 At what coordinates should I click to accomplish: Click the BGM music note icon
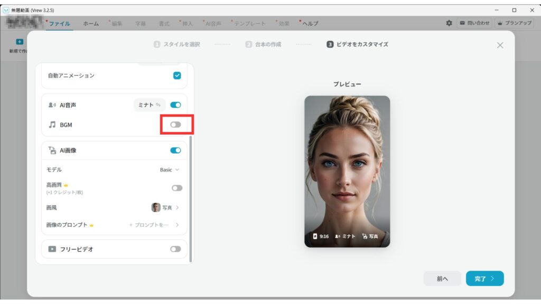[52, 125]
